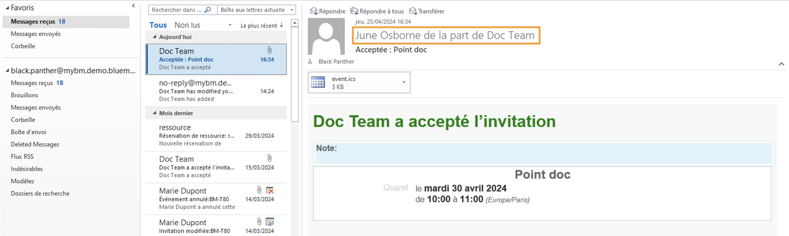Image resolution: width=789 pixels, height=236 pixels.
Task: Open the Indésirables folder
Action: [x=27, y=169]
